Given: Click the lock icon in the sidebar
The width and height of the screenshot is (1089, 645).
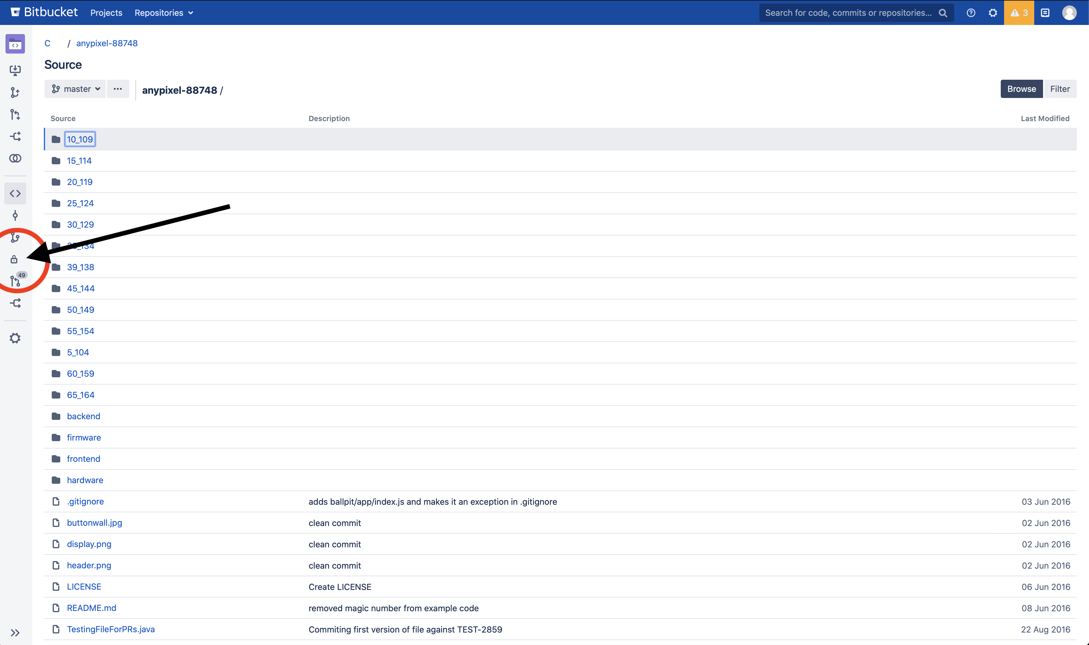Looking at the screenshot, I should pos(14,260).
